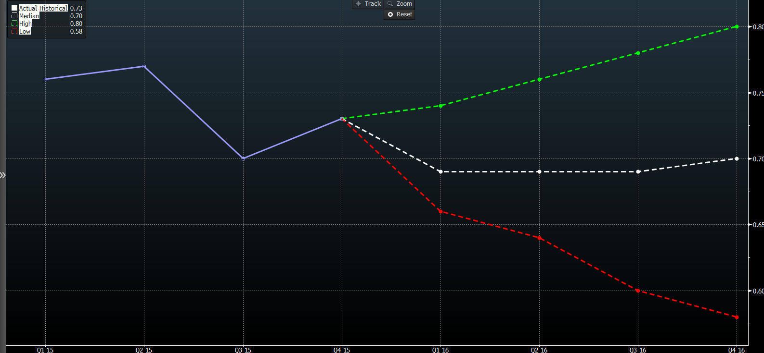Click the Q4 15 point where forecasts diverge

tap(342, 119)
